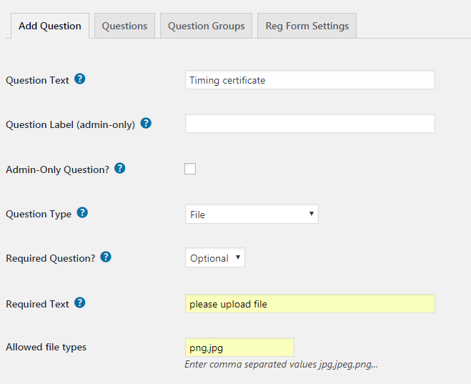Open the Required Text help icon
The width and height of the screenshot is (471, 384).
pos(80,302)
